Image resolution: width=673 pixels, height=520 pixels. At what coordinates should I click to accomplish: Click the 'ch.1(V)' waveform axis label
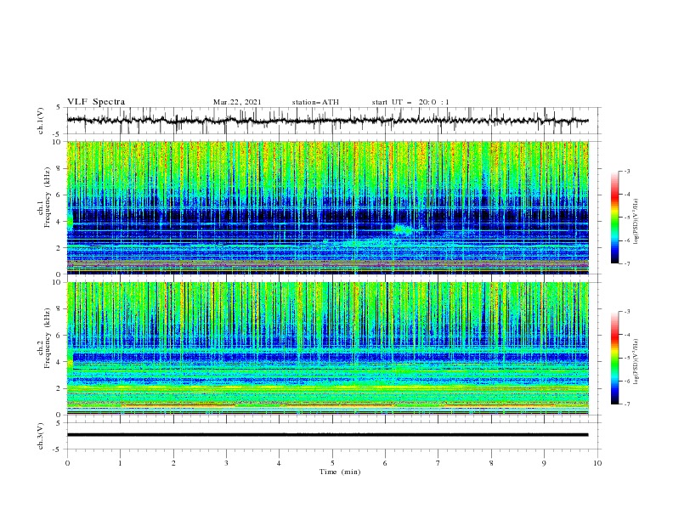(x=41, y=121)
